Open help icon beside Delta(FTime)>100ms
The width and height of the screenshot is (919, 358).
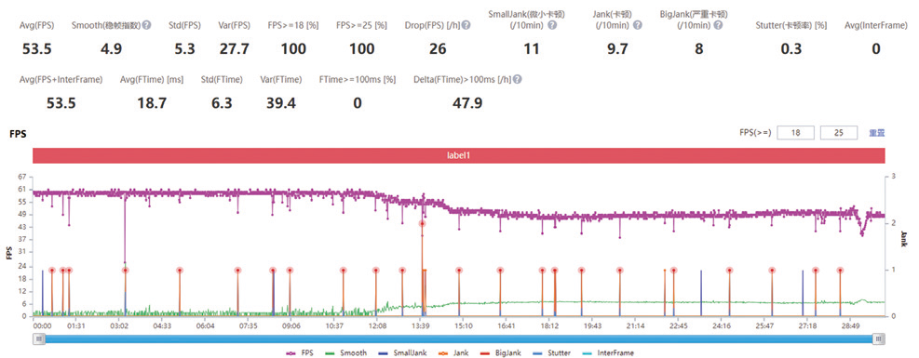tap(518, 80)
